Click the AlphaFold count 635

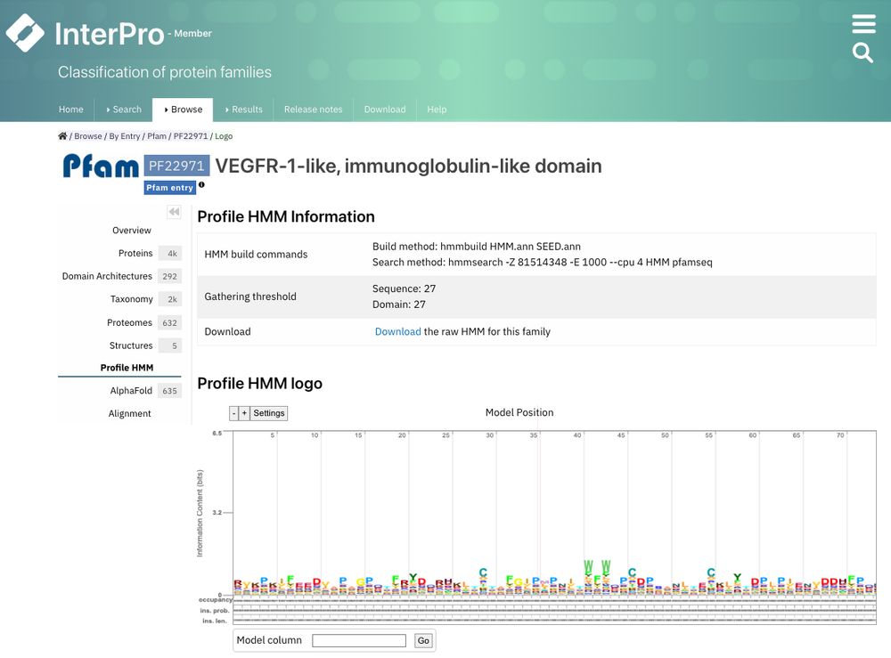170,391
